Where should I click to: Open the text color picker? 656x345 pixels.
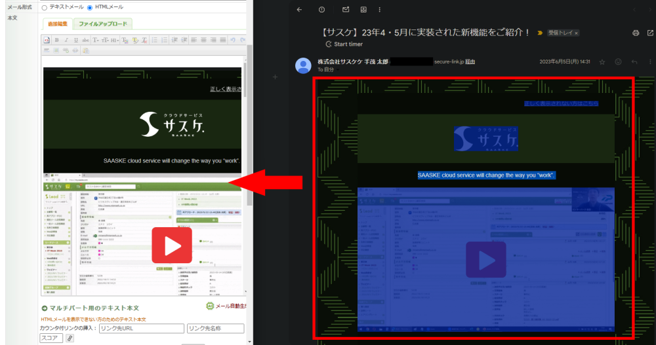tap(125, 40)
